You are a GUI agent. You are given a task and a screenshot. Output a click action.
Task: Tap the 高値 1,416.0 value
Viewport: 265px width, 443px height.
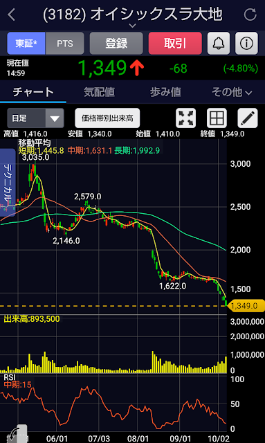point(26,134)
